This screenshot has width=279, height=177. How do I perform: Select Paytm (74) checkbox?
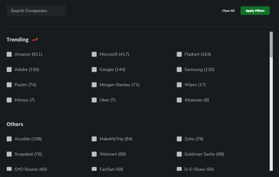(x=9, y=85)
